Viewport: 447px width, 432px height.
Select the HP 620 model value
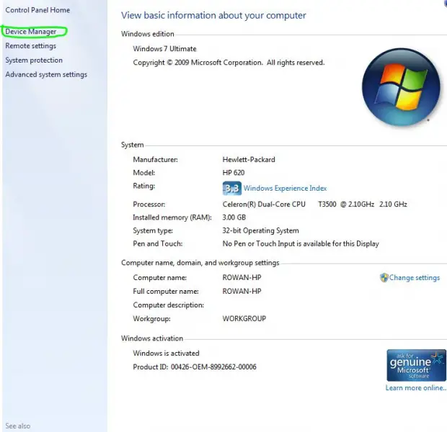tap(234, 173)
